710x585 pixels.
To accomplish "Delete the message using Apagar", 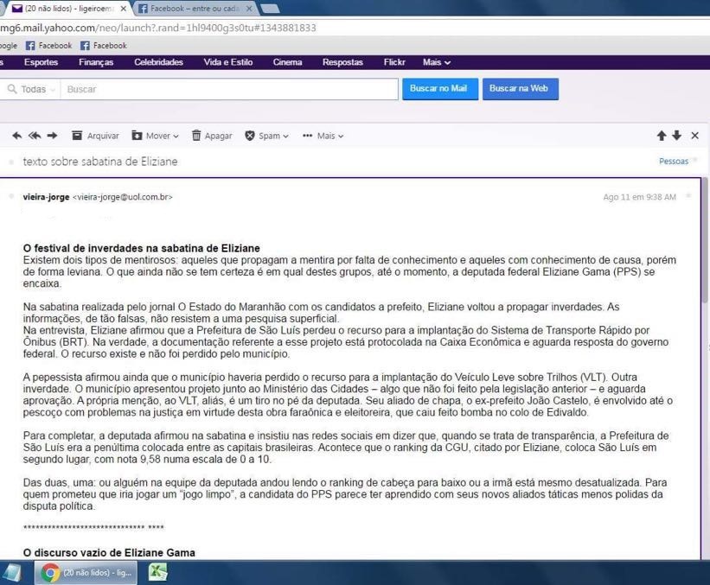I will click(x=212, y=136).
